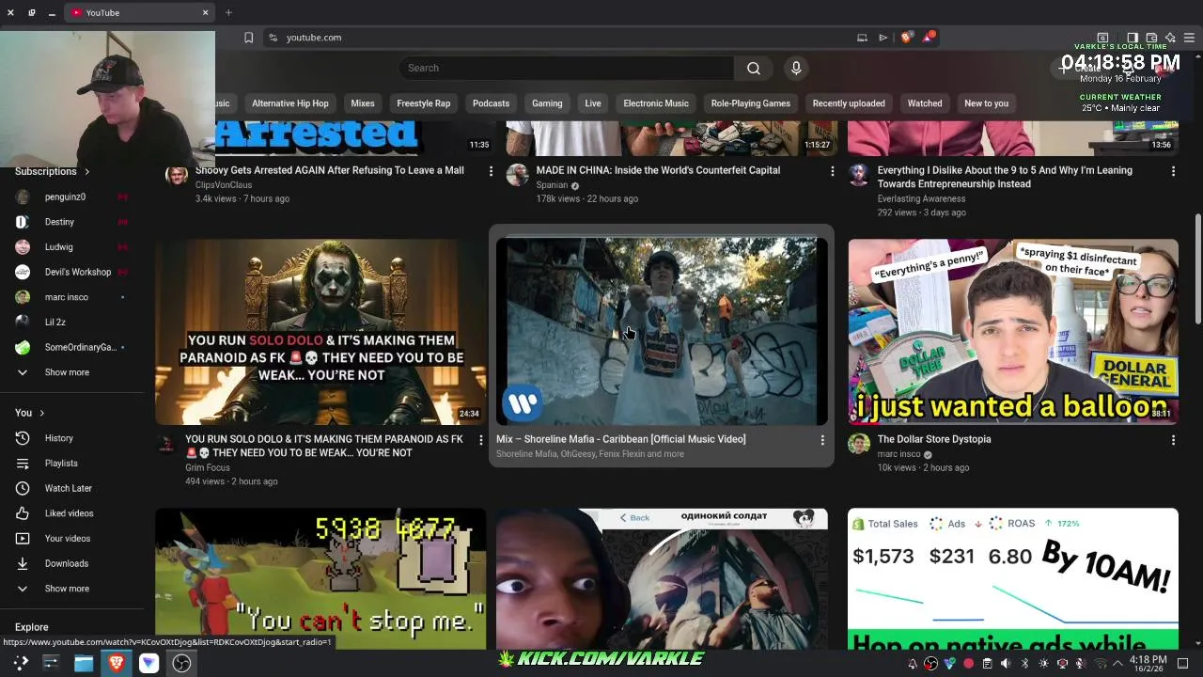Screen dimensions: 1203x677
Task: Filter by Recently uploaded chip
Action: 849,103
